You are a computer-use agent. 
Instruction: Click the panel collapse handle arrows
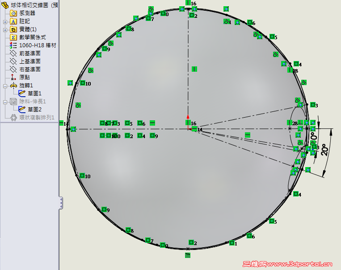(61, 203)
